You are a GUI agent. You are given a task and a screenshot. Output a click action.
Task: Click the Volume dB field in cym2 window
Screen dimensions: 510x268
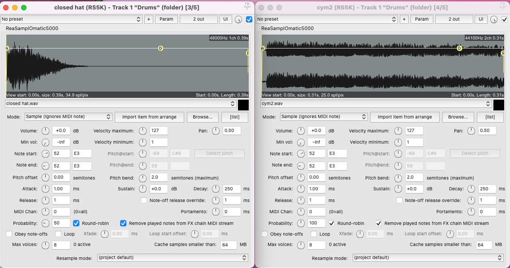click(316, 131)
